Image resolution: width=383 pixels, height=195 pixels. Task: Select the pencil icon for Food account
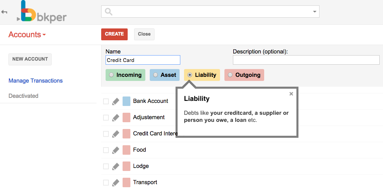point(115,150)
